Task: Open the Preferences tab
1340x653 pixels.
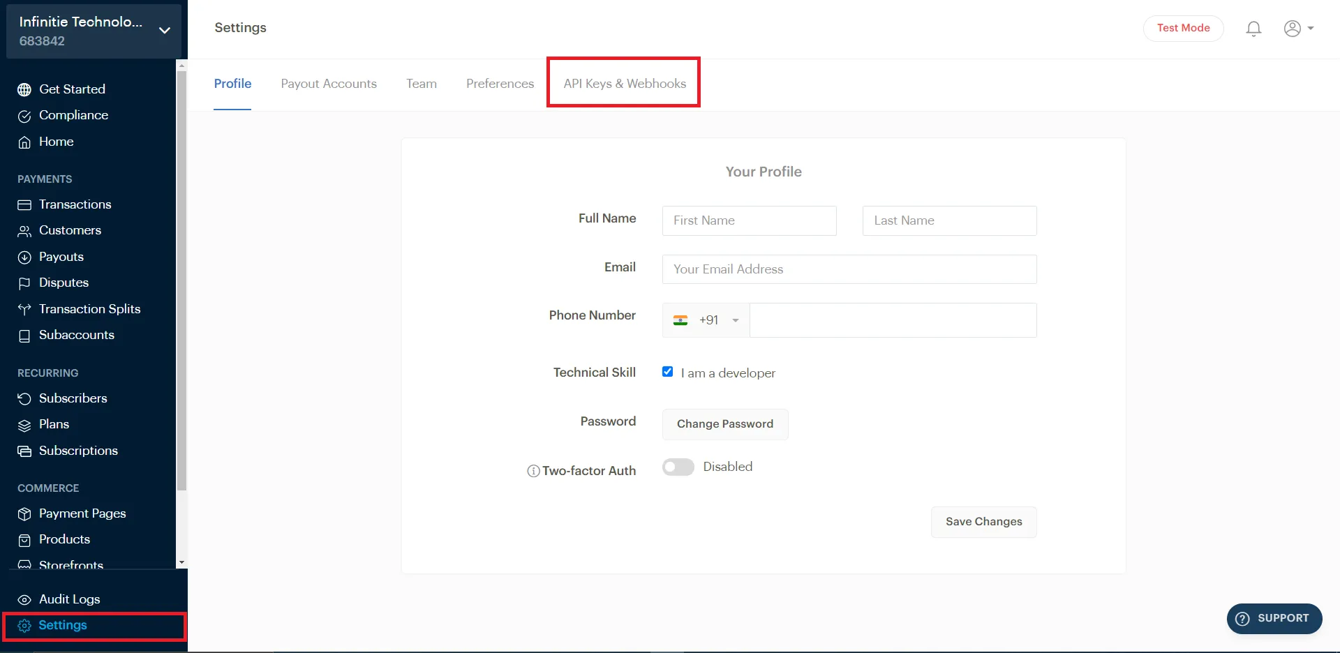Action: [x=500, y=83]
